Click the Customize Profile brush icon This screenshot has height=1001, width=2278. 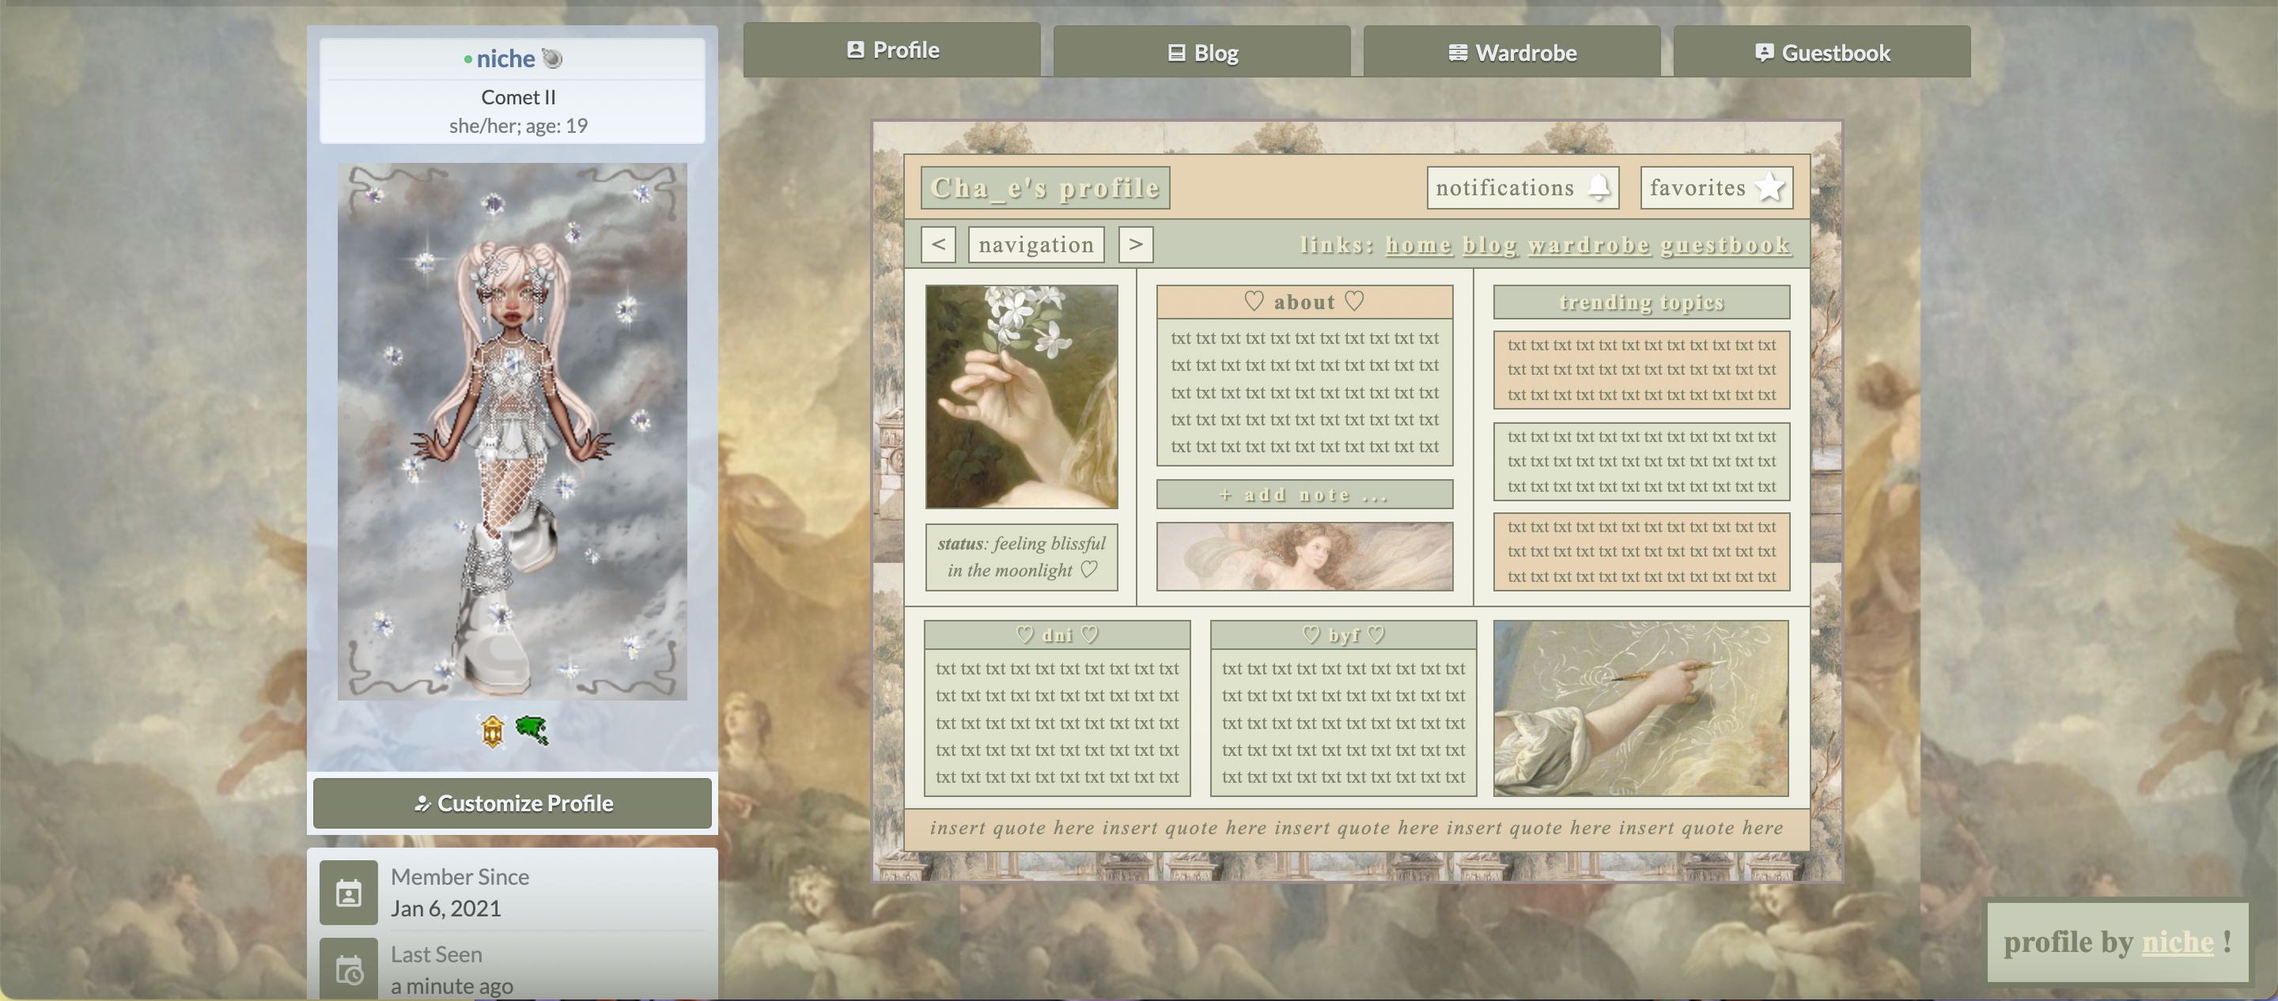click(x=422, y=804)
